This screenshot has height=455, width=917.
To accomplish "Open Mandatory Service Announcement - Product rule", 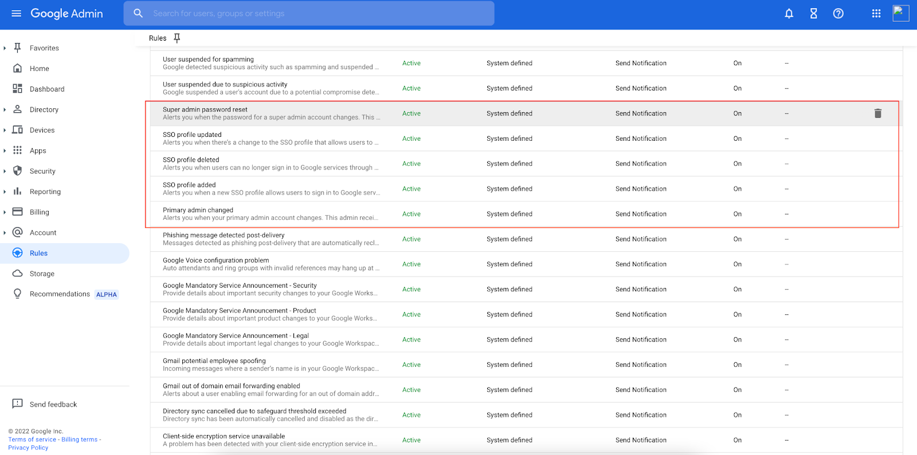I will coord(527,315).
